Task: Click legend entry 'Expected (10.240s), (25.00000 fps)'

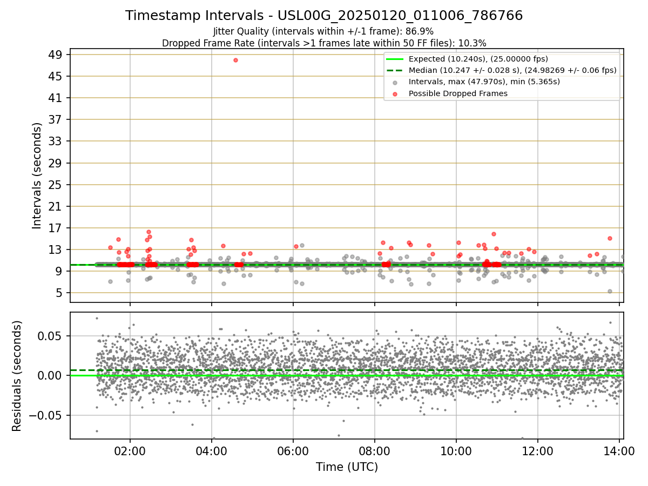Action: tap(478, 59)
